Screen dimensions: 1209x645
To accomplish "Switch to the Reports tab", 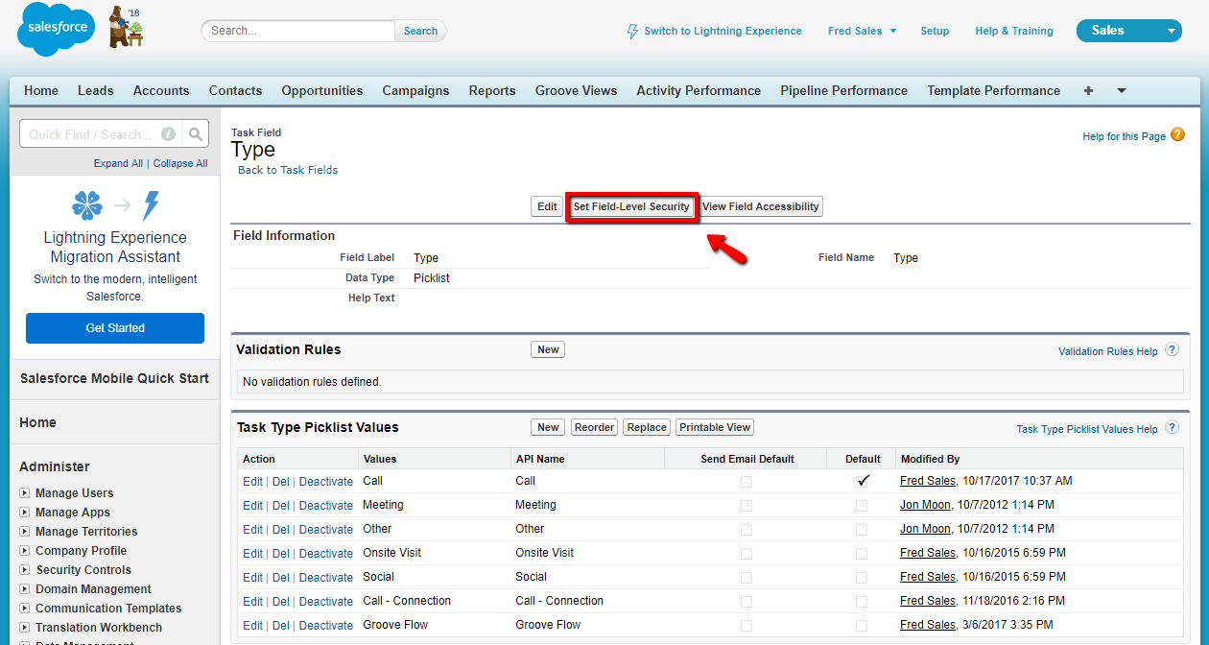I will tap(492, 90).
